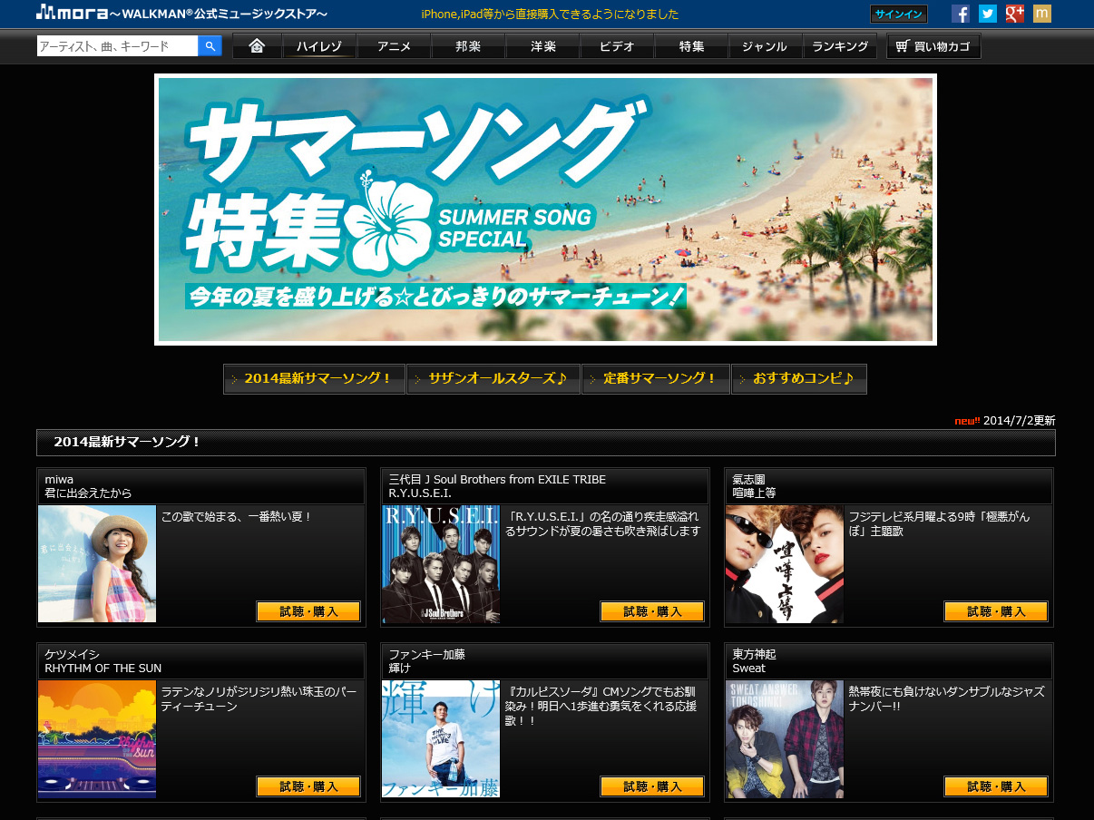Click the blue search magnifier button
Viewport: 1094px width, 820px height.
pyautogui.click(x=210, y=46)
